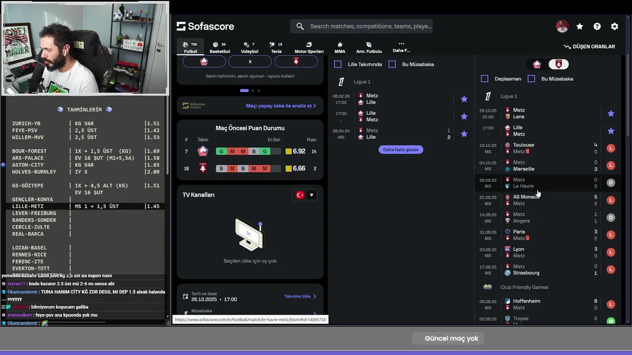Click the Ligue 1 logo in head-to-head panel

click(341, 82)
